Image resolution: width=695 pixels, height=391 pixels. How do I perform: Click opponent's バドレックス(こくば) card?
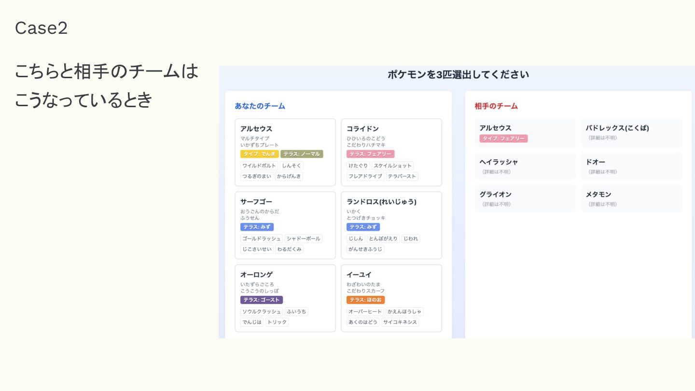pyautogui.click(x=631, y=133)
